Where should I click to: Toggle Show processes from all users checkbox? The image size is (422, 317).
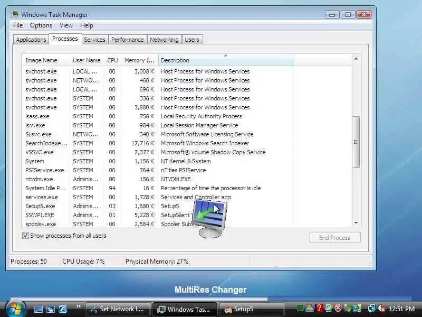click(25, 235)
